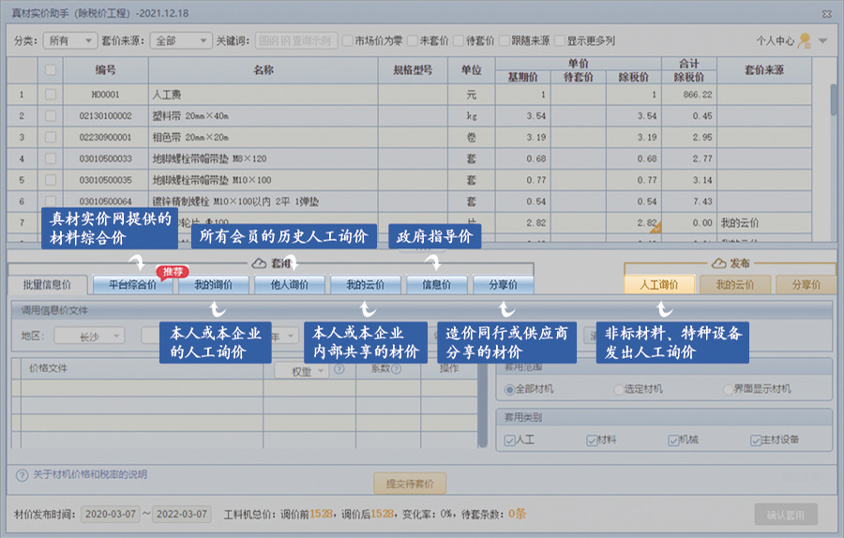
Task: Select the 选定材机 radio button
Action: (619, 389)
